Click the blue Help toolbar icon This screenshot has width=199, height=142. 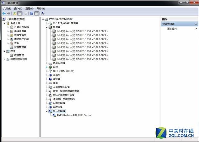[x=31, y=14]
